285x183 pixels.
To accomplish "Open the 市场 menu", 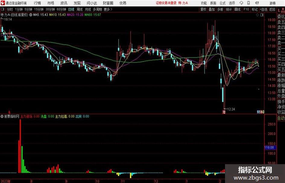I will [51, 3].
